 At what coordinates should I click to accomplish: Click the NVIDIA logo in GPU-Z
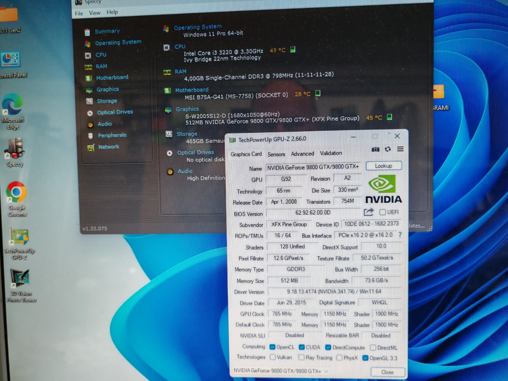[x=383, y=189]
